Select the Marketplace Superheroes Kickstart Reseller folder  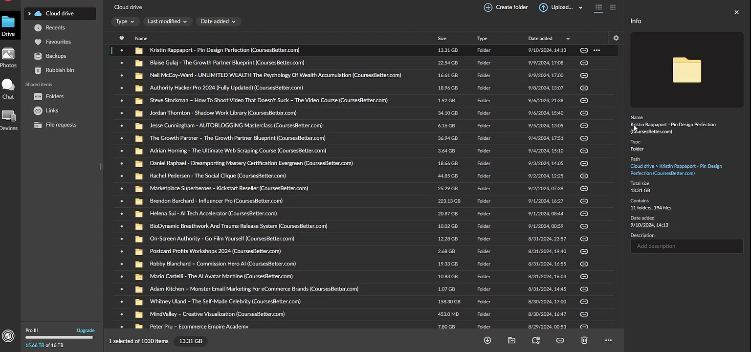(363, 189)
